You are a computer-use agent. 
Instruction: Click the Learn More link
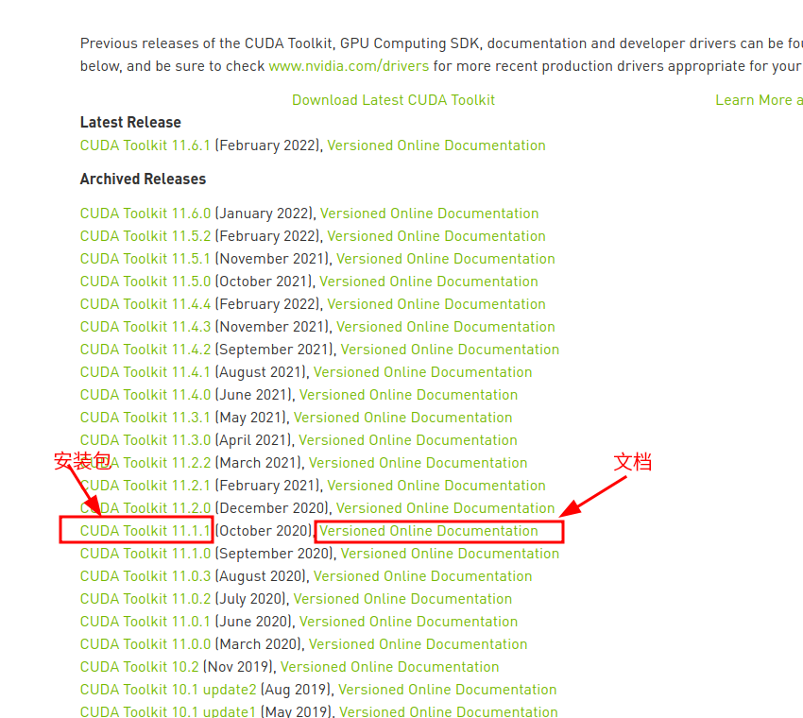[x=759, y=100]
